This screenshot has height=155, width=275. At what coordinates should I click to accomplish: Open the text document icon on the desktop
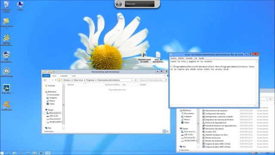point(158,57)
